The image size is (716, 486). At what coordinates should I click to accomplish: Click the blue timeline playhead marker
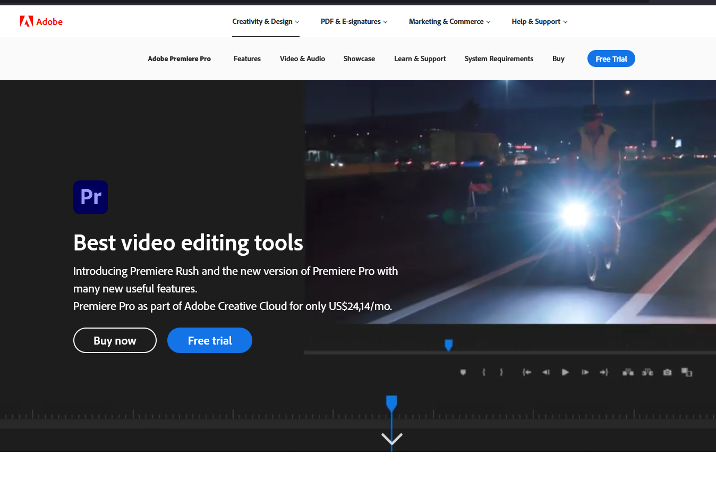[391, 404]
